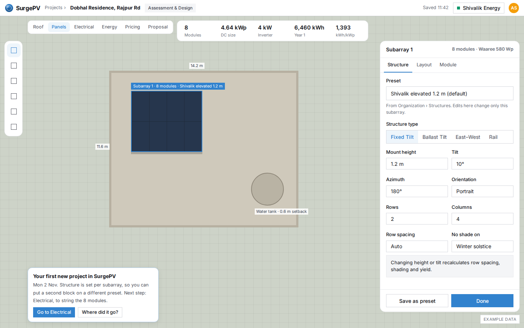524x328 pixels.
Task: Edit the Azimuth field showing 180°
Action: [417, 191]
